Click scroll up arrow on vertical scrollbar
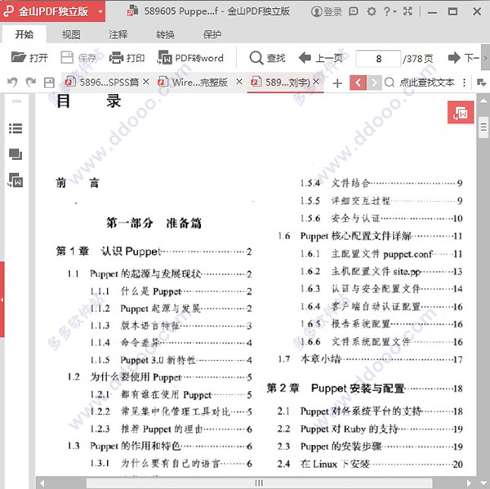The image size is (490, 489). click(483, 100)
